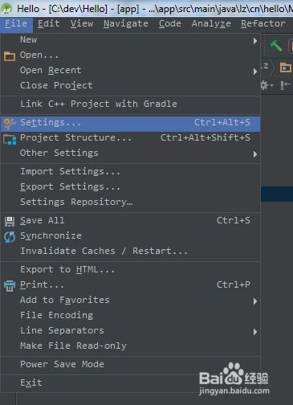Click the Synchronize refresh arrows icon
Image resolution: width=293 pixels, height=405 pixels.
pos(10,236)
